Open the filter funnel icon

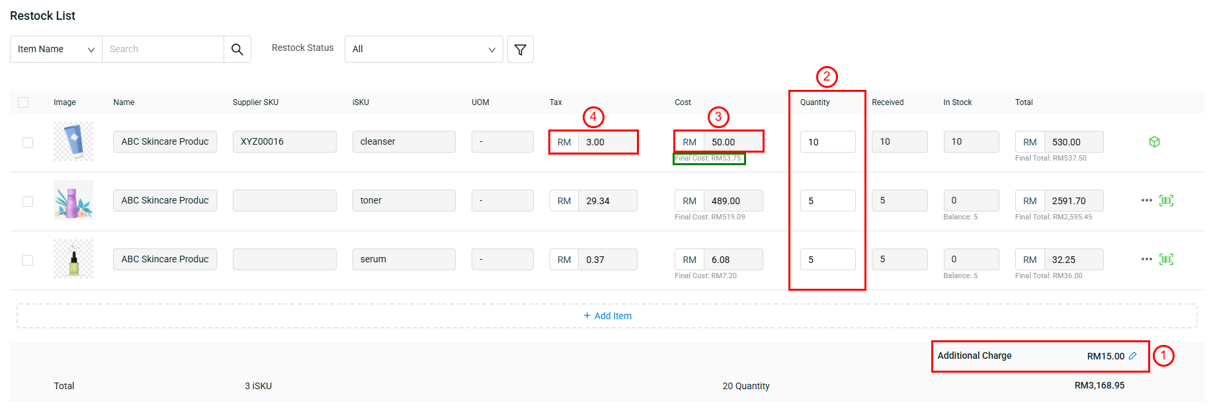[520, 50]
